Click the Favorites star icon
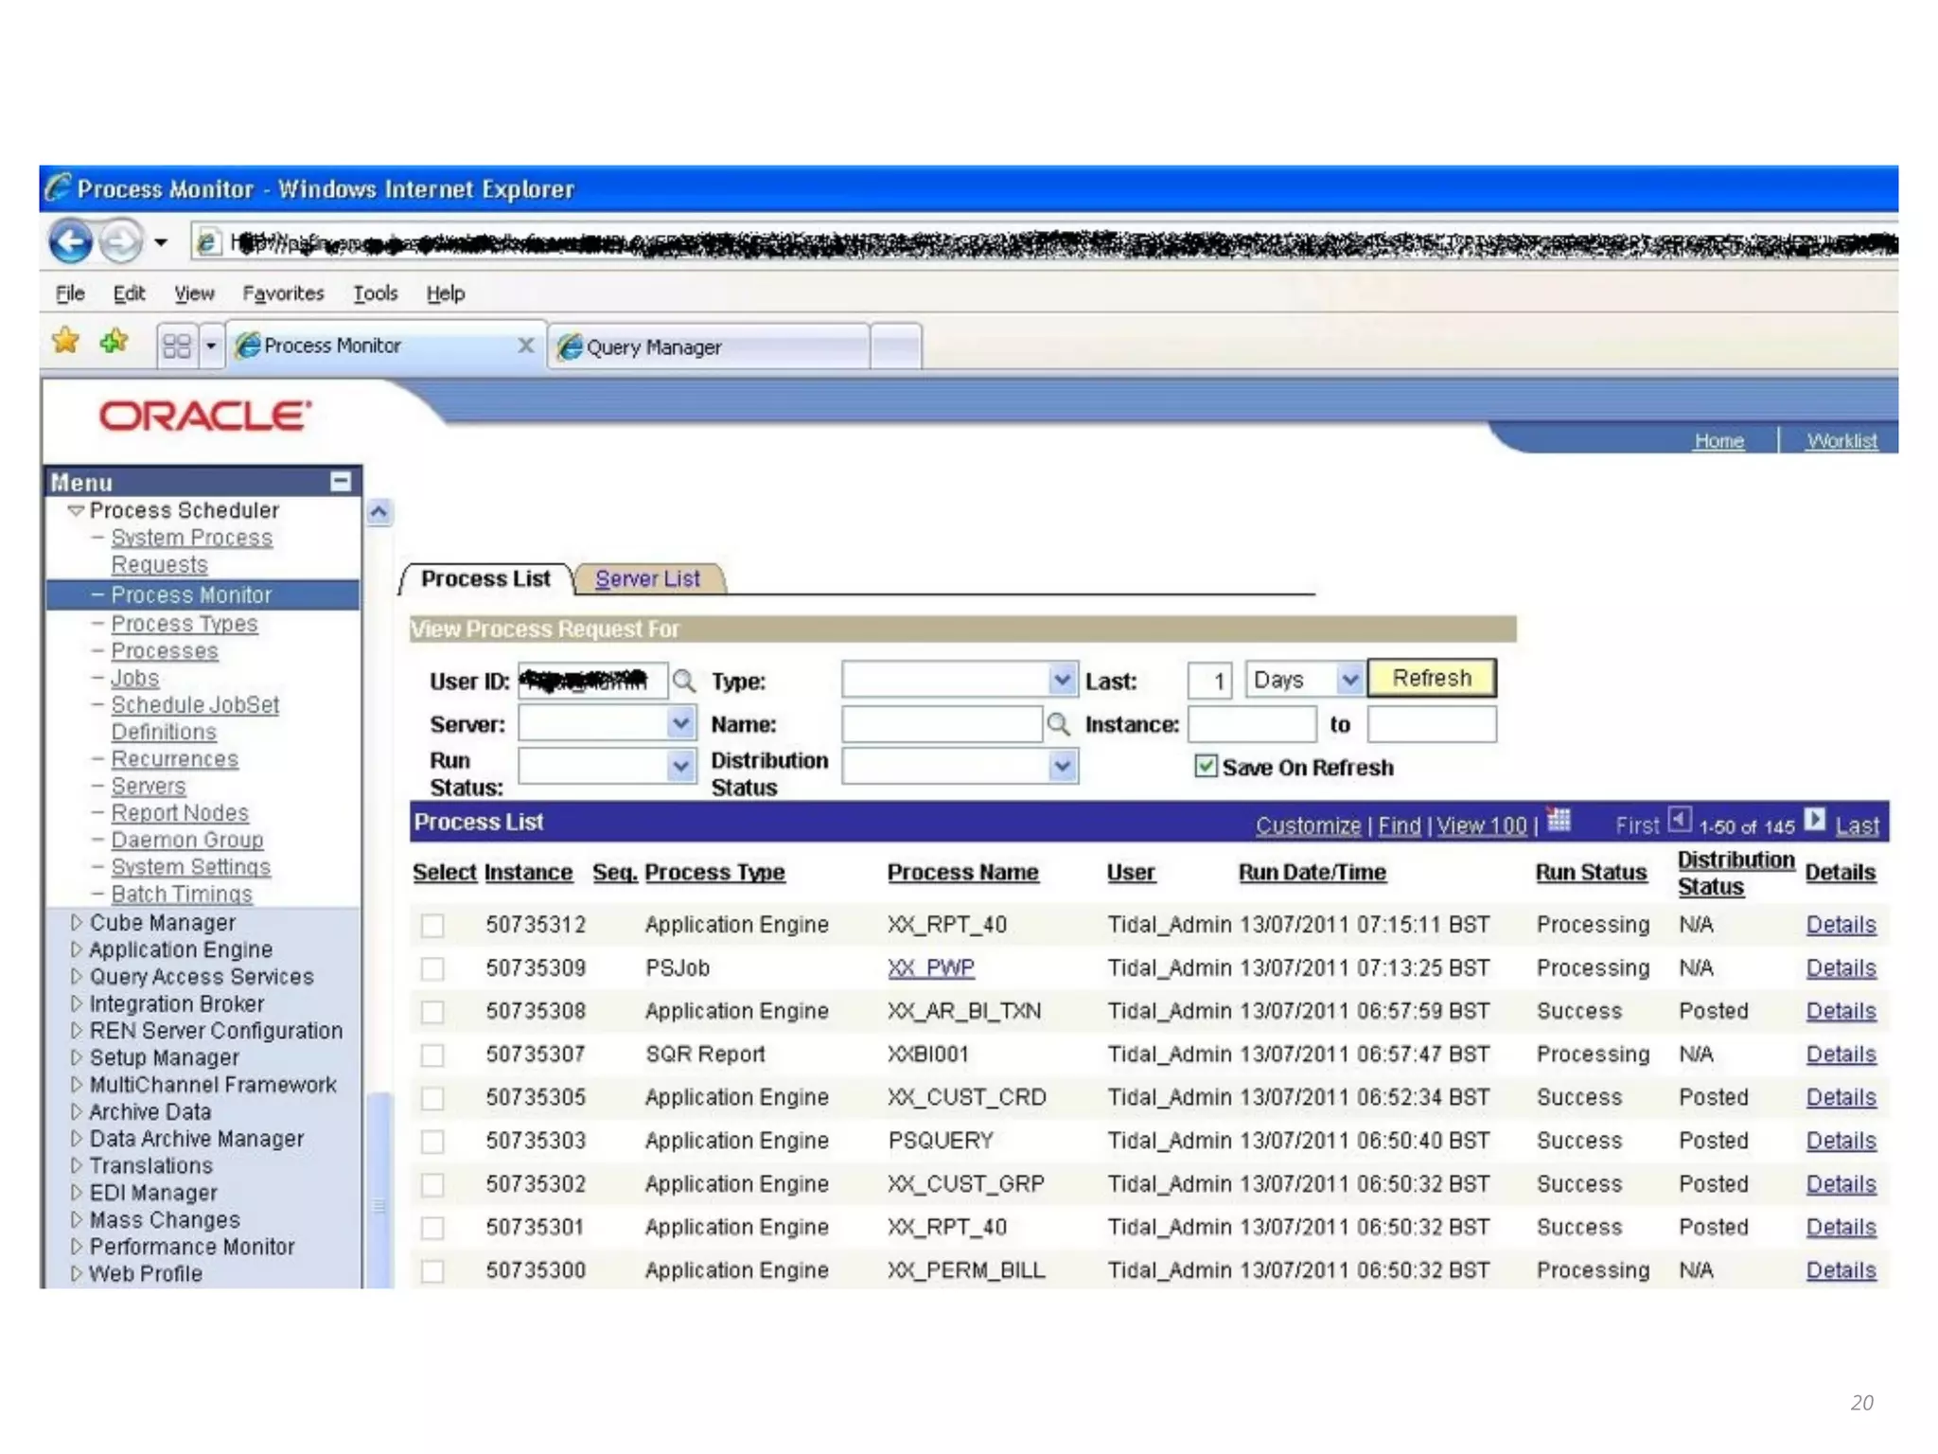This screenshot has height=1454, width=1938. click(x=66, y=341)
